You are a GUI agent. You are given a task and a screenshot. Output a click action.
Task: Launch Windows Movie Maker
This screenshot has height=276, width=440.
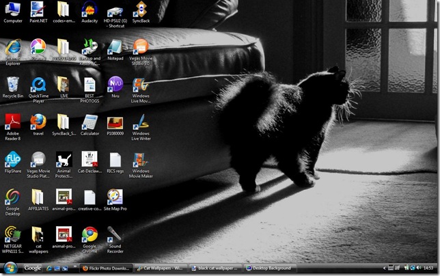tap(140, 160)
